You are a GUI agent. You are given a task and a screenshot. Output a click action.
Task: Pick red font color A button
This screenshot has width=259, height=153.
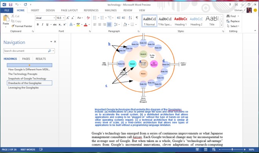(86, 25)
